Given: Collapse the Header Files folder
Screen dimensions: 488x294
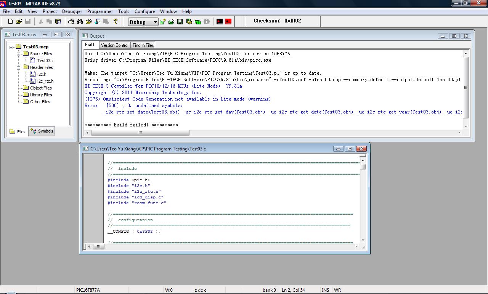Looking at the screenshot, I should click(x=18, y=68).
